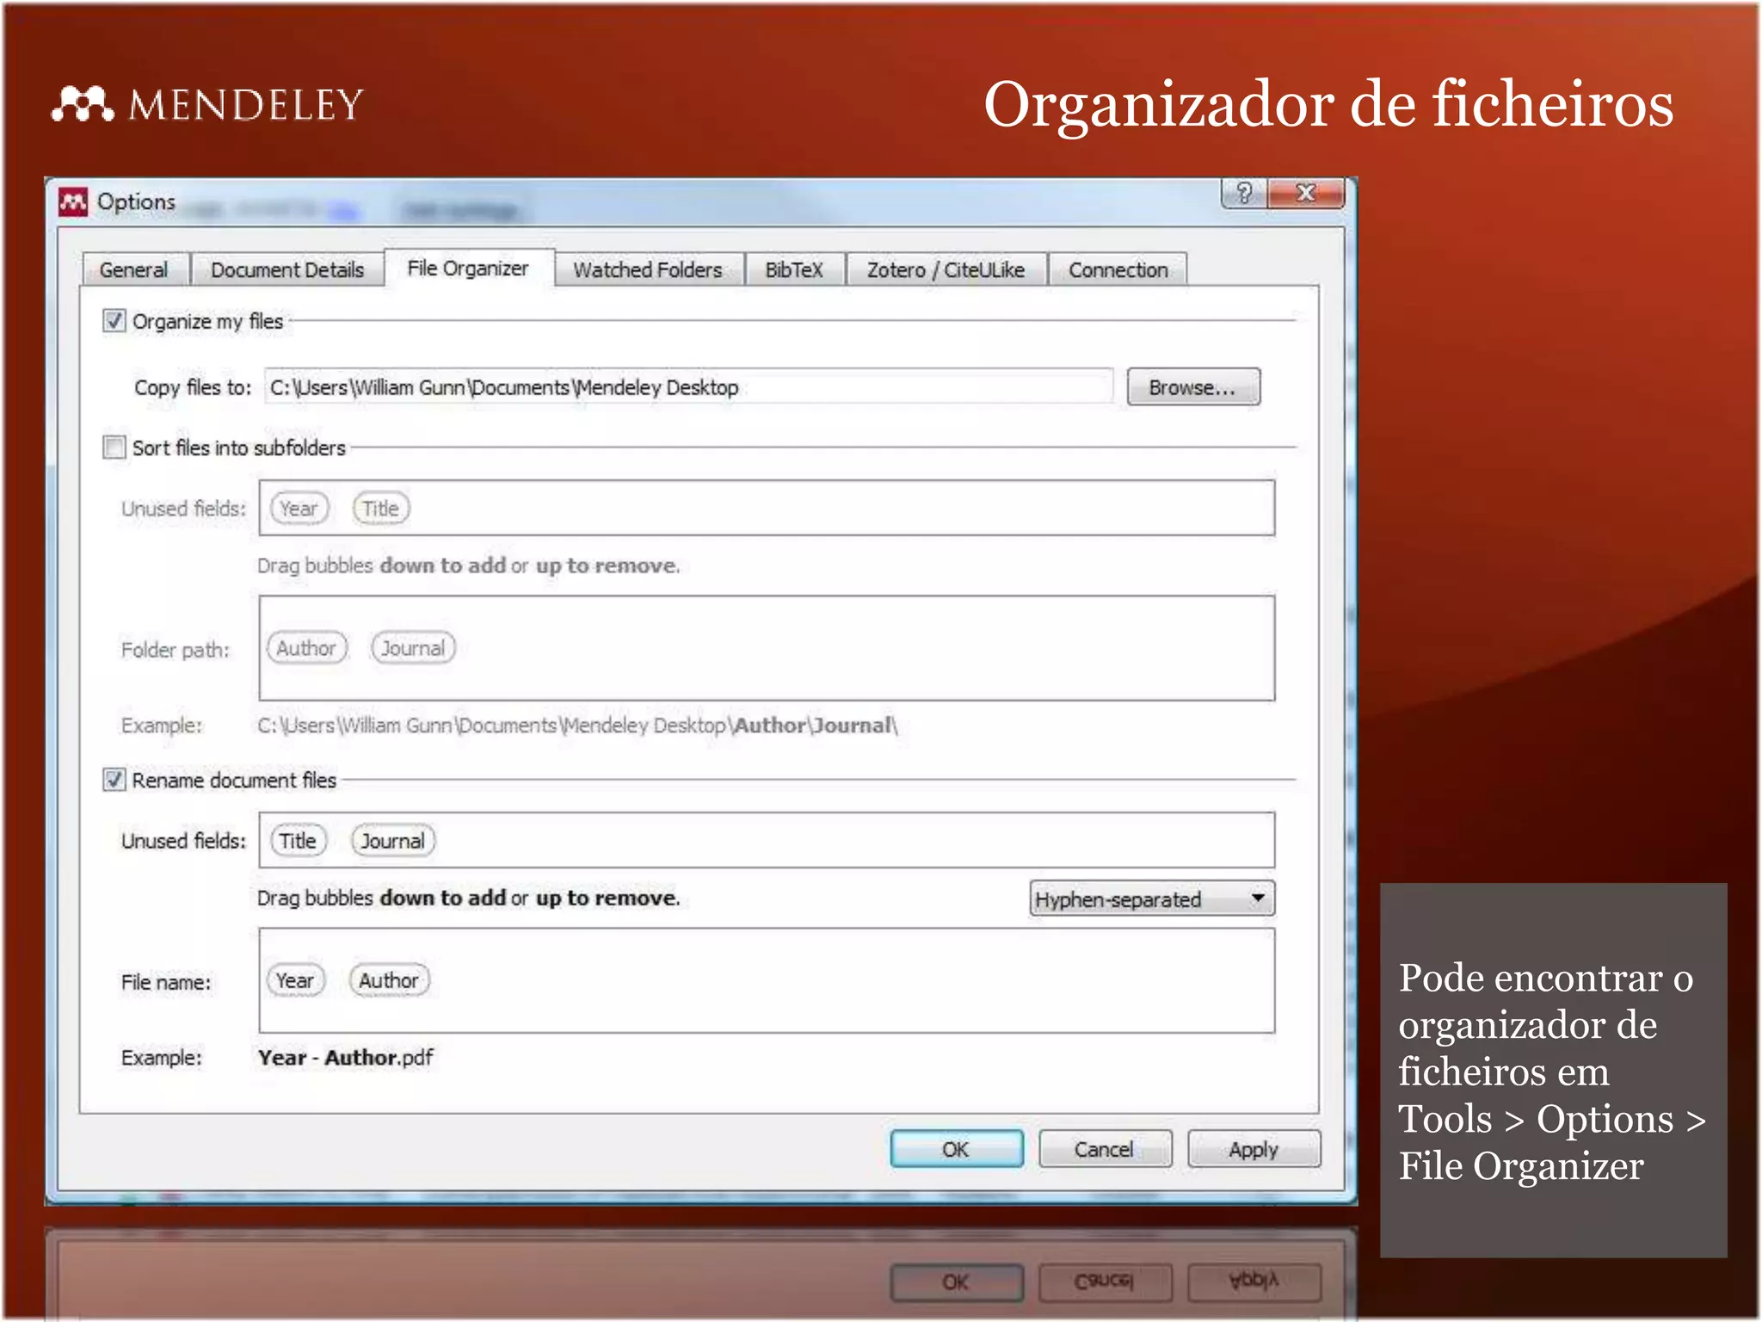Switch to Zotero / CiteULike tab
Image resolution: width=1762 pixels, height=1322 pixels.
pyautogui.click(x=946, y=269)
